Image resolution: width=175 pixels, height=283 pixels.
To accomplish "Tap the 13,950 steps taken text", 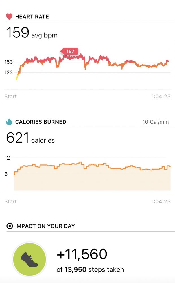I will pyautogui.click(x=90, y=270).
